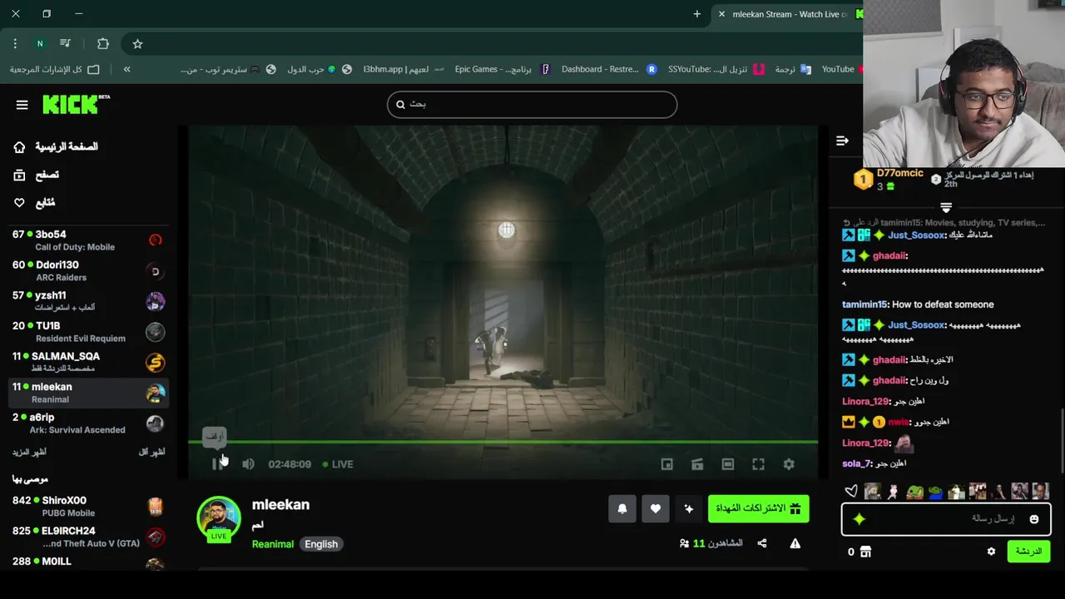Pause the live stream video

[218, 464]
